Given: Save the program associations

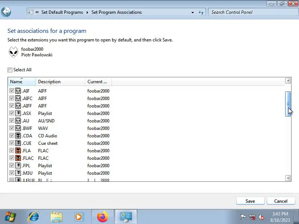Looking at the screenshot, I should click(x=250, y=201).
